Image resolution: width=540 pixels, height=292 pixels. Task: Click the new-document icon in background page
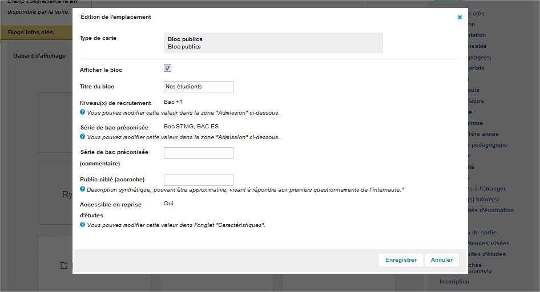(x=64, y=265)
